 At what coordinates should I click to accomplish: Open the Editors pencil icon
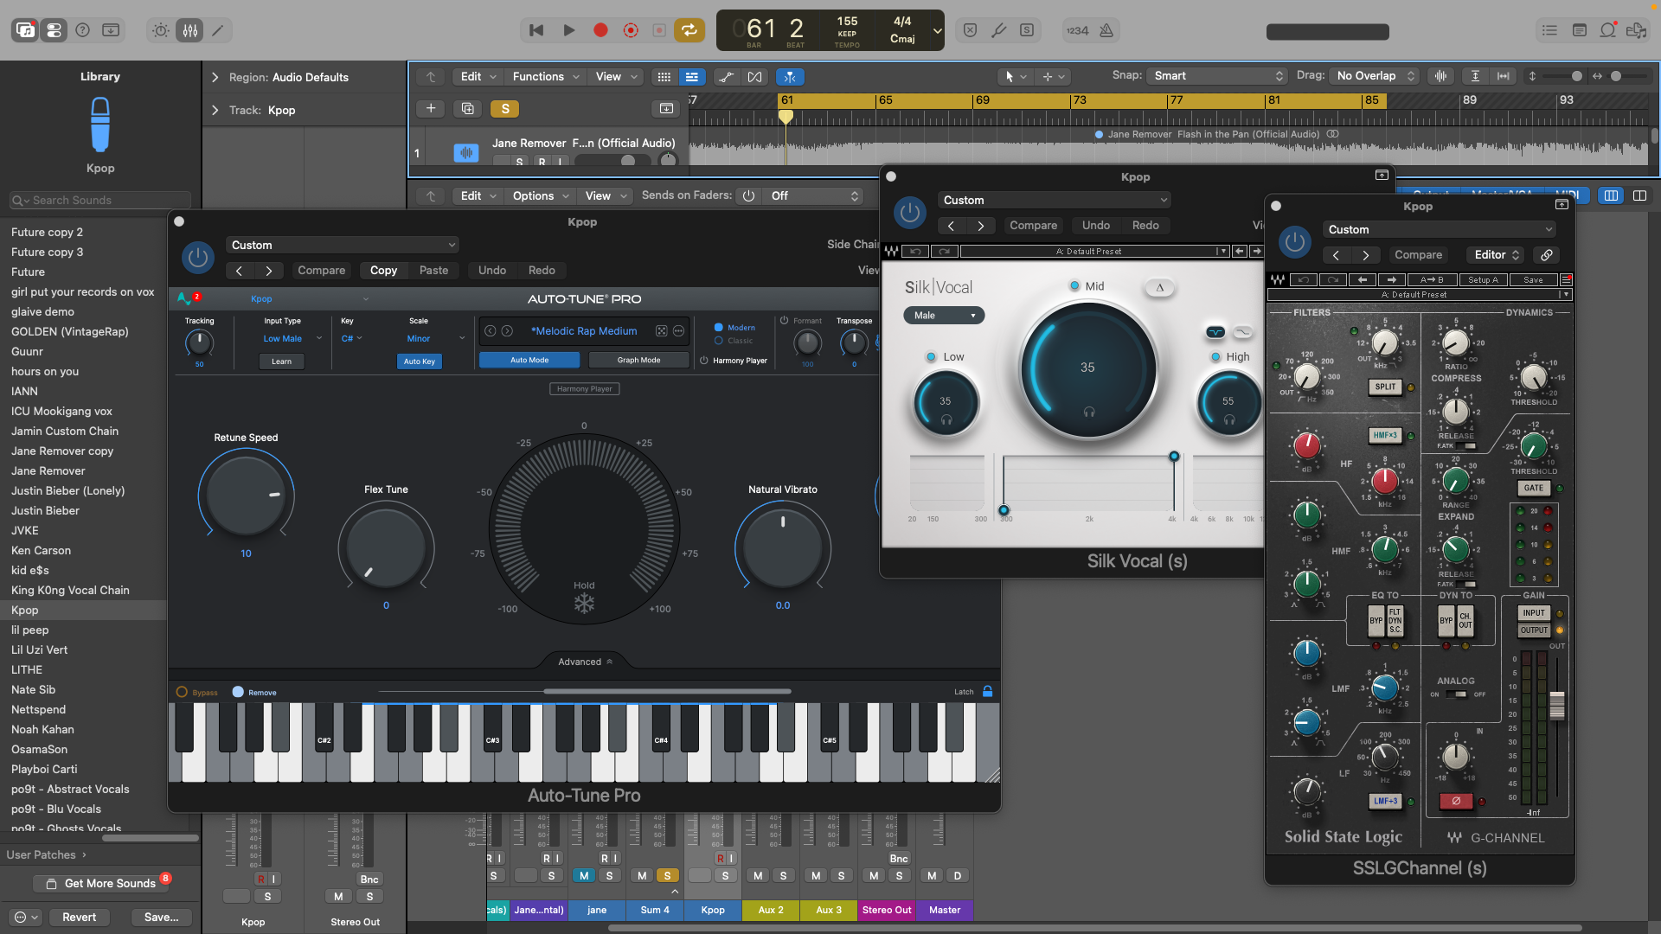(218, 30)
